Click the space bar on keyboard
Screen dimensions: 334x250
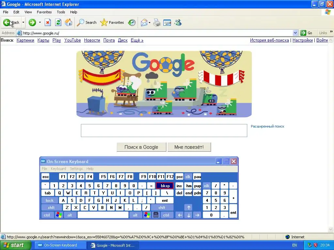pos(103,215)
